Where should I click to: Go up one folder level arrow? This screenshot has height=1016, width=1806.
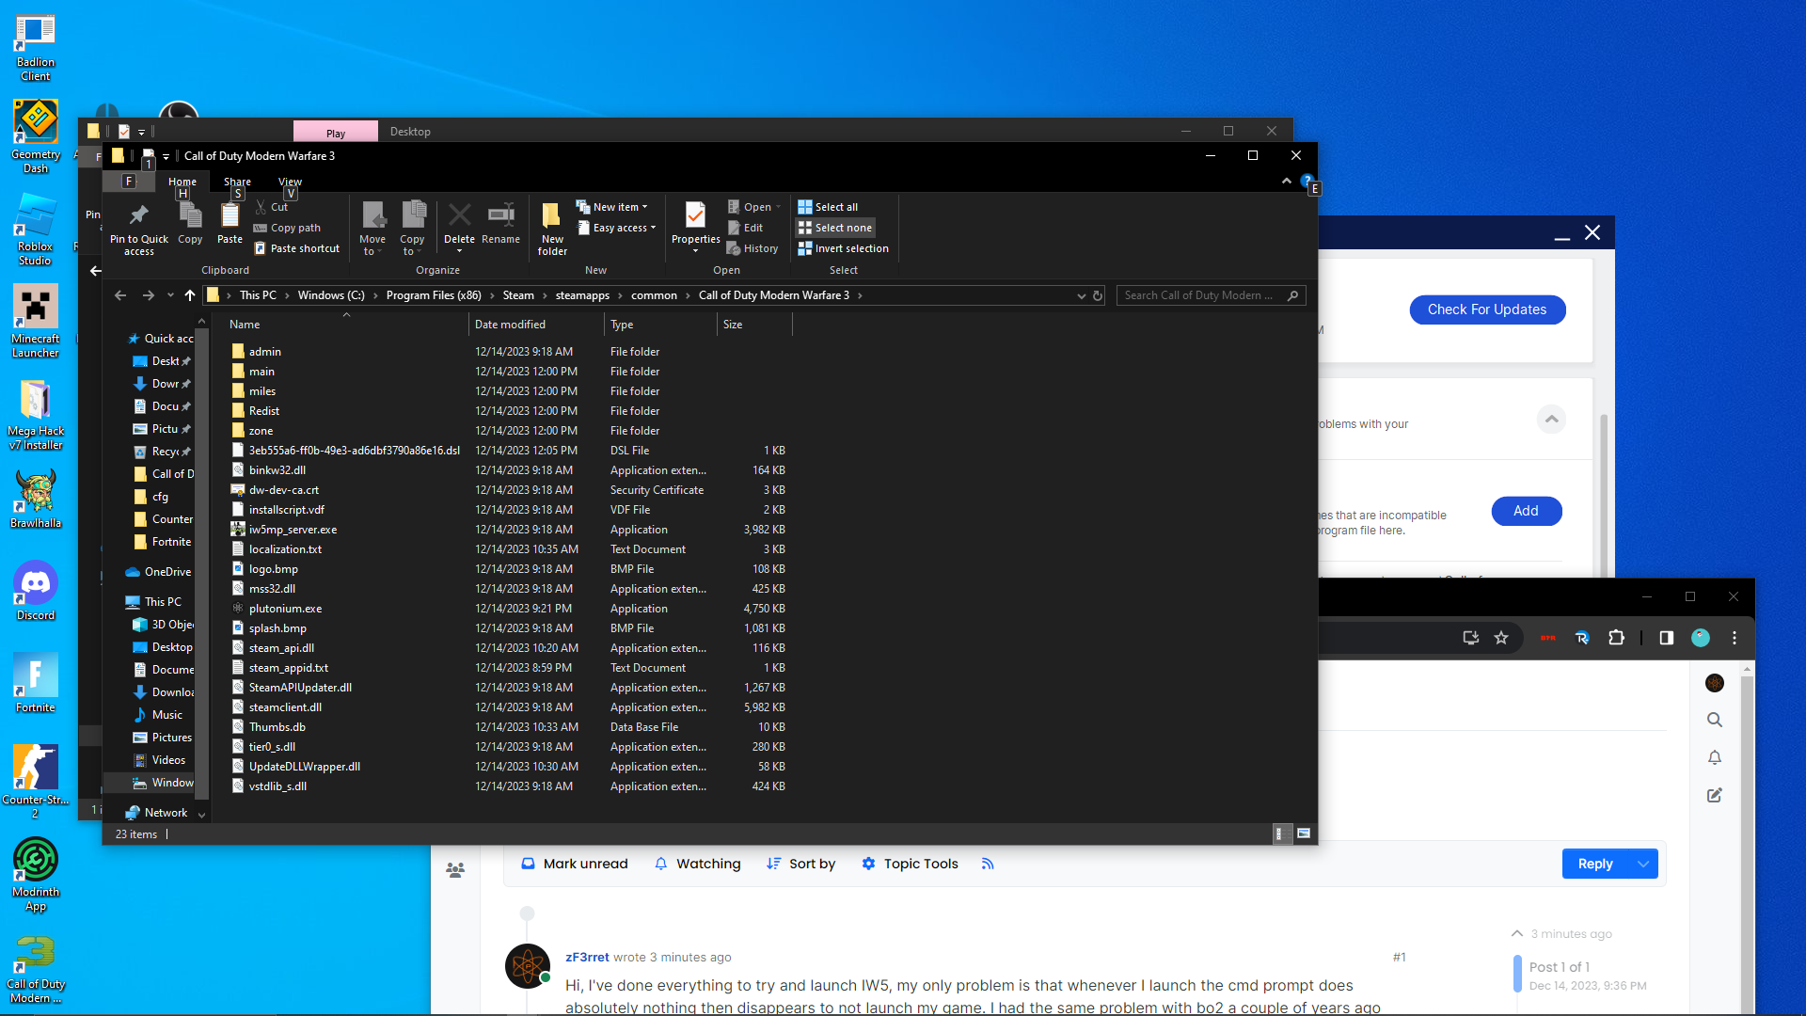(x=190, y=295)
